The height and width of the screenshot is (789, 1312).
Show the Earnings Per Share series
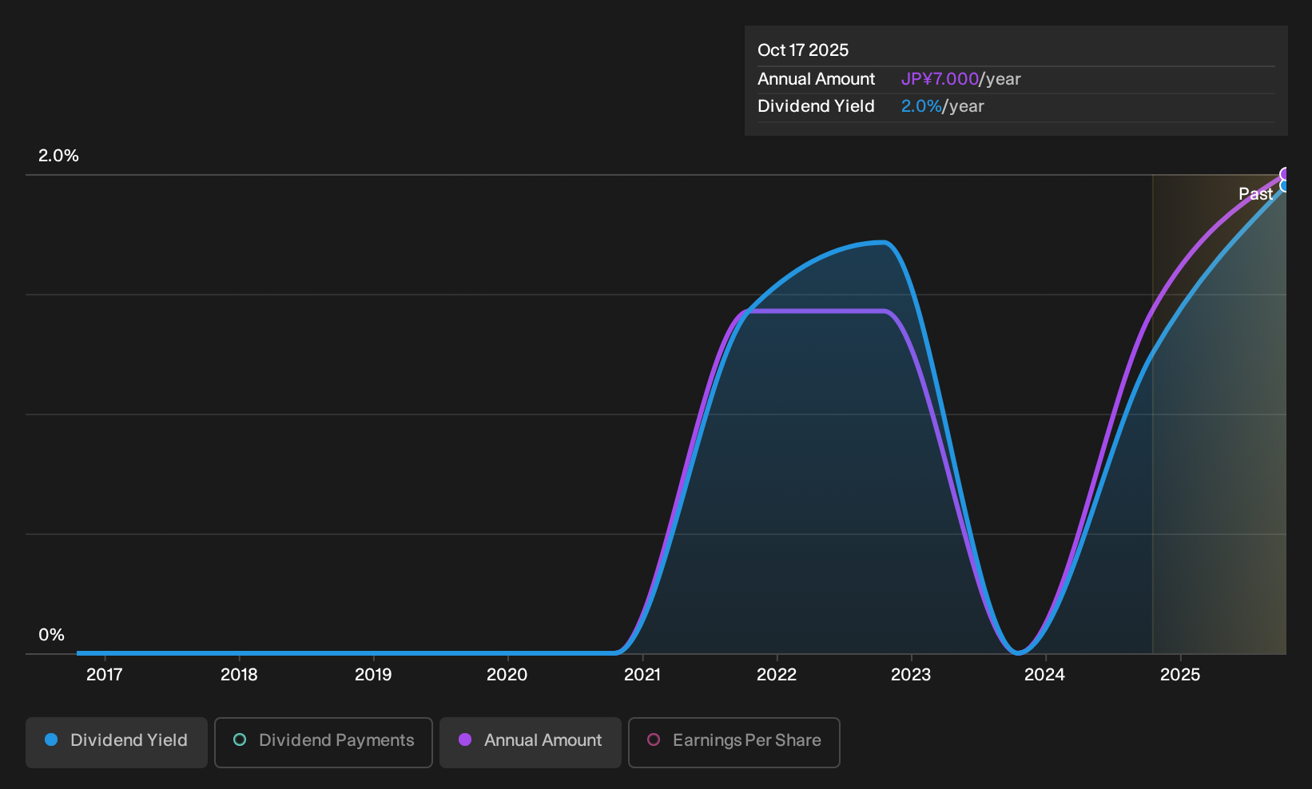pos(734,743)
